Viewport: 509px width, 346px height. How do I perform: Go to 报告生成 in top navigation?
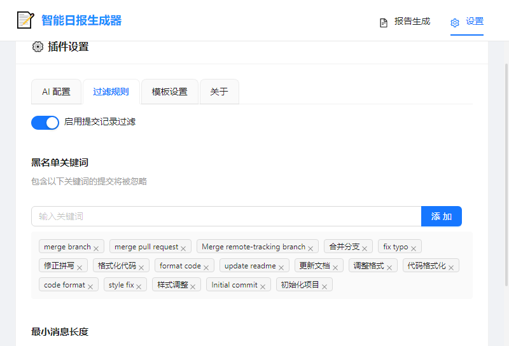(x=405, y=22)
